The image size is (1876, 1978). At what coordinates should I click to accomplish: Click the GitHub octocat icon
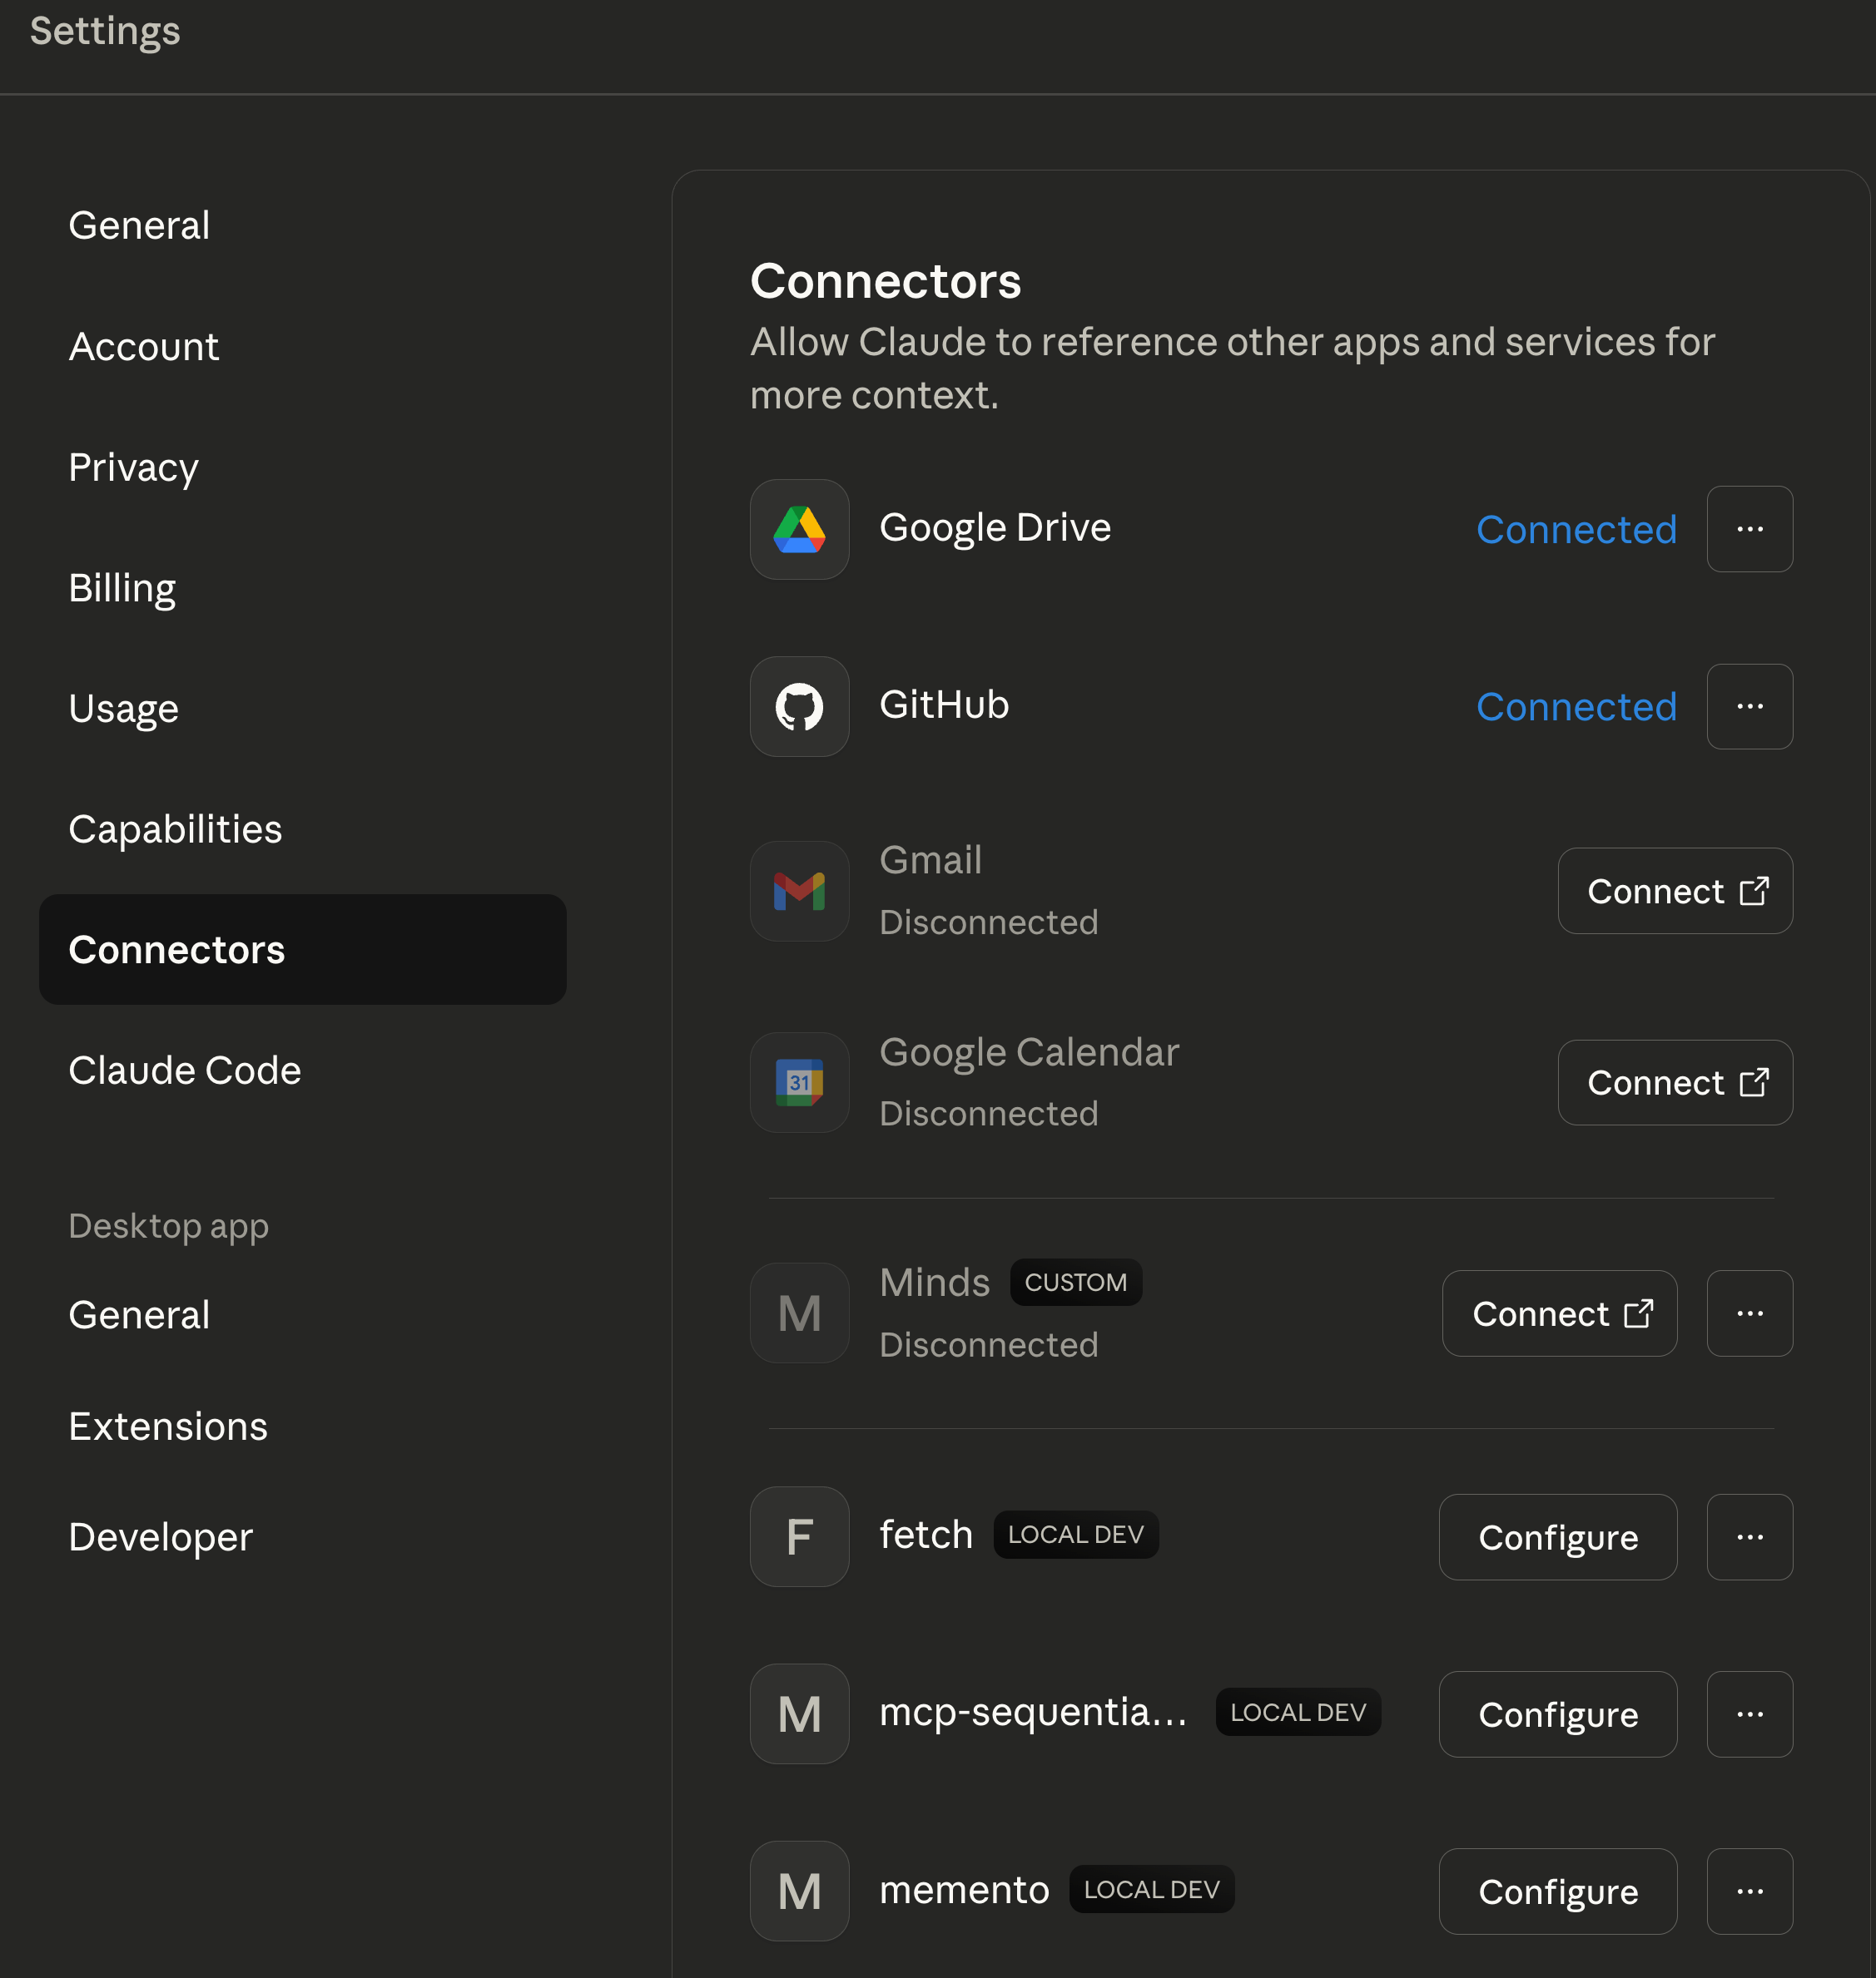tap(799, 707)
